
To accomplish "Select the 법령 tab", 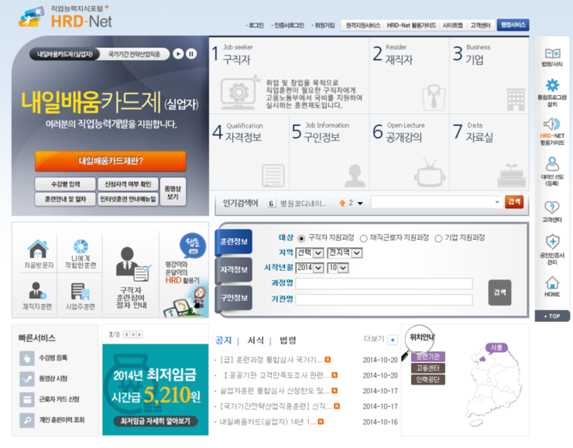I will point(288,340).
